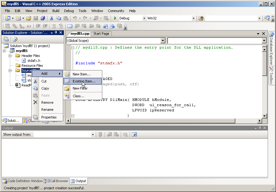Click the Undo arrow icon
The width and height of the screenshot is (276, 192).
pos(75,18)
